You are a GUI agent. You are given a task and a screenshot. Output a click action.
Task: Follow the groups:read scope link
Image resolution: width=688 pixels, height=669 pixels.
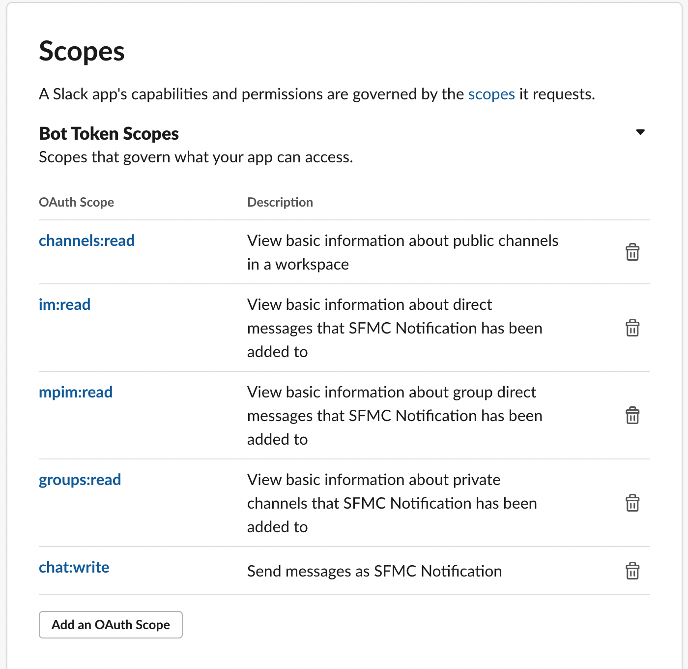coord(80,480)
